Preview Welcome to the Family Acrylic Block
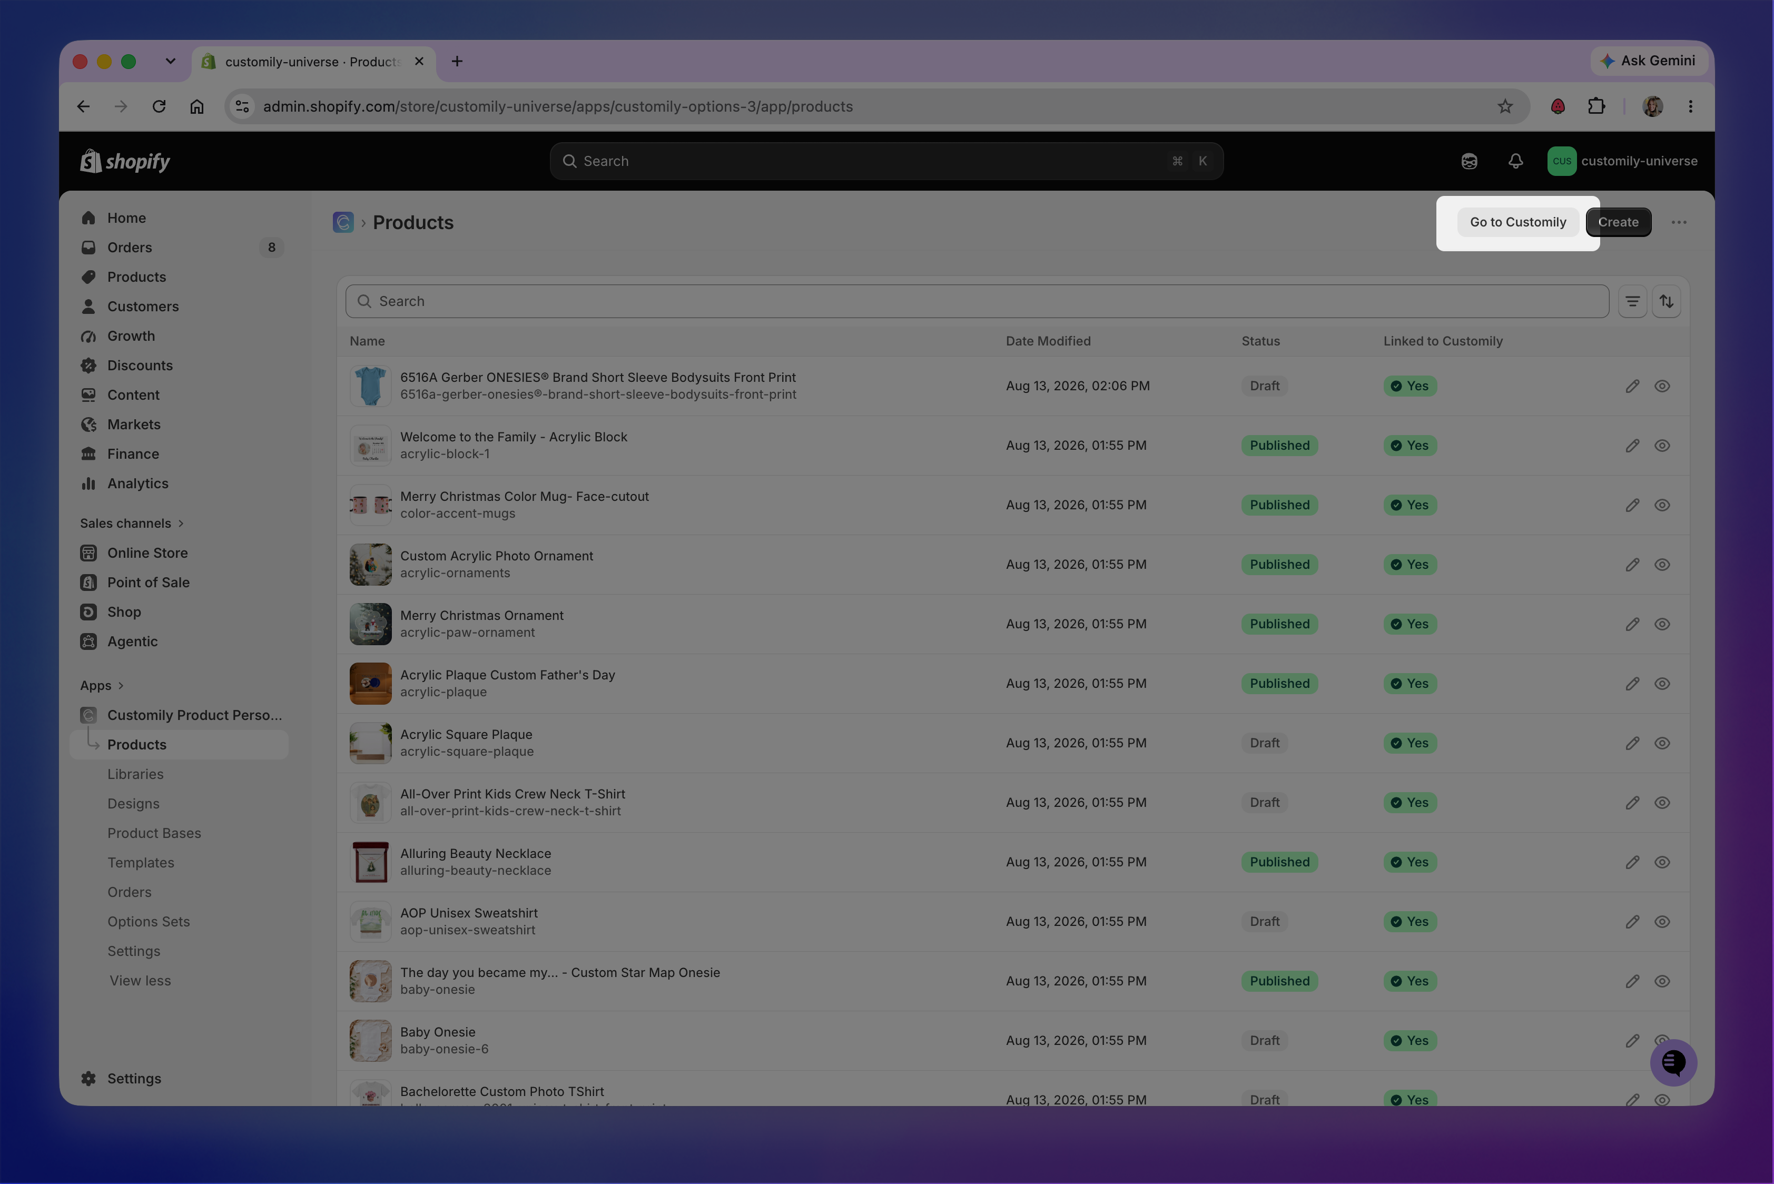This screenshot has height=1184, width=1774. click(x=1661, y=446)
